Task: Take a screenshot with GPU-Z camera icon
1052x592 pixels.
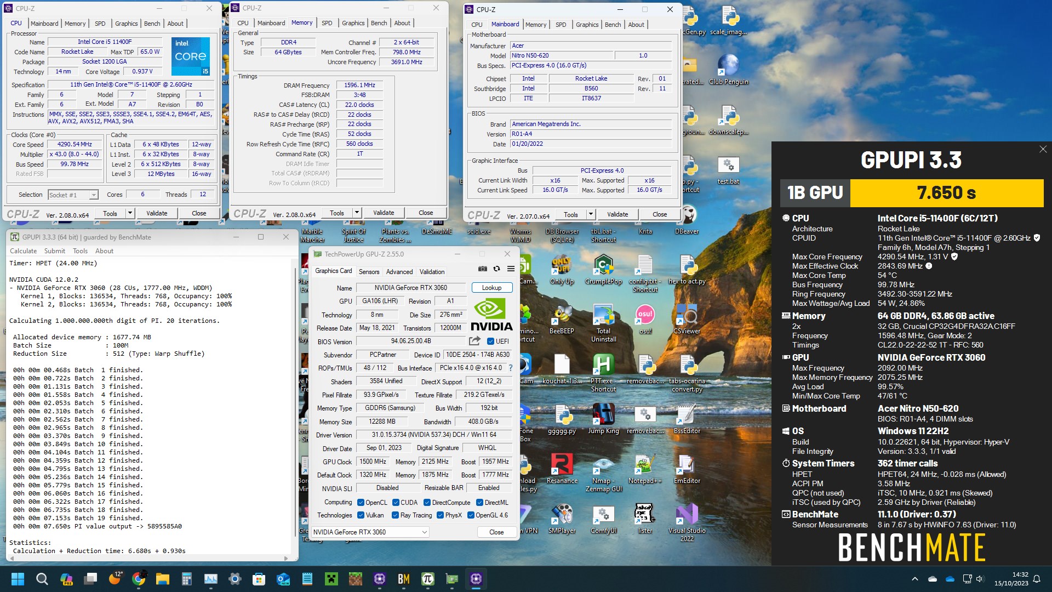Action: 482,269
